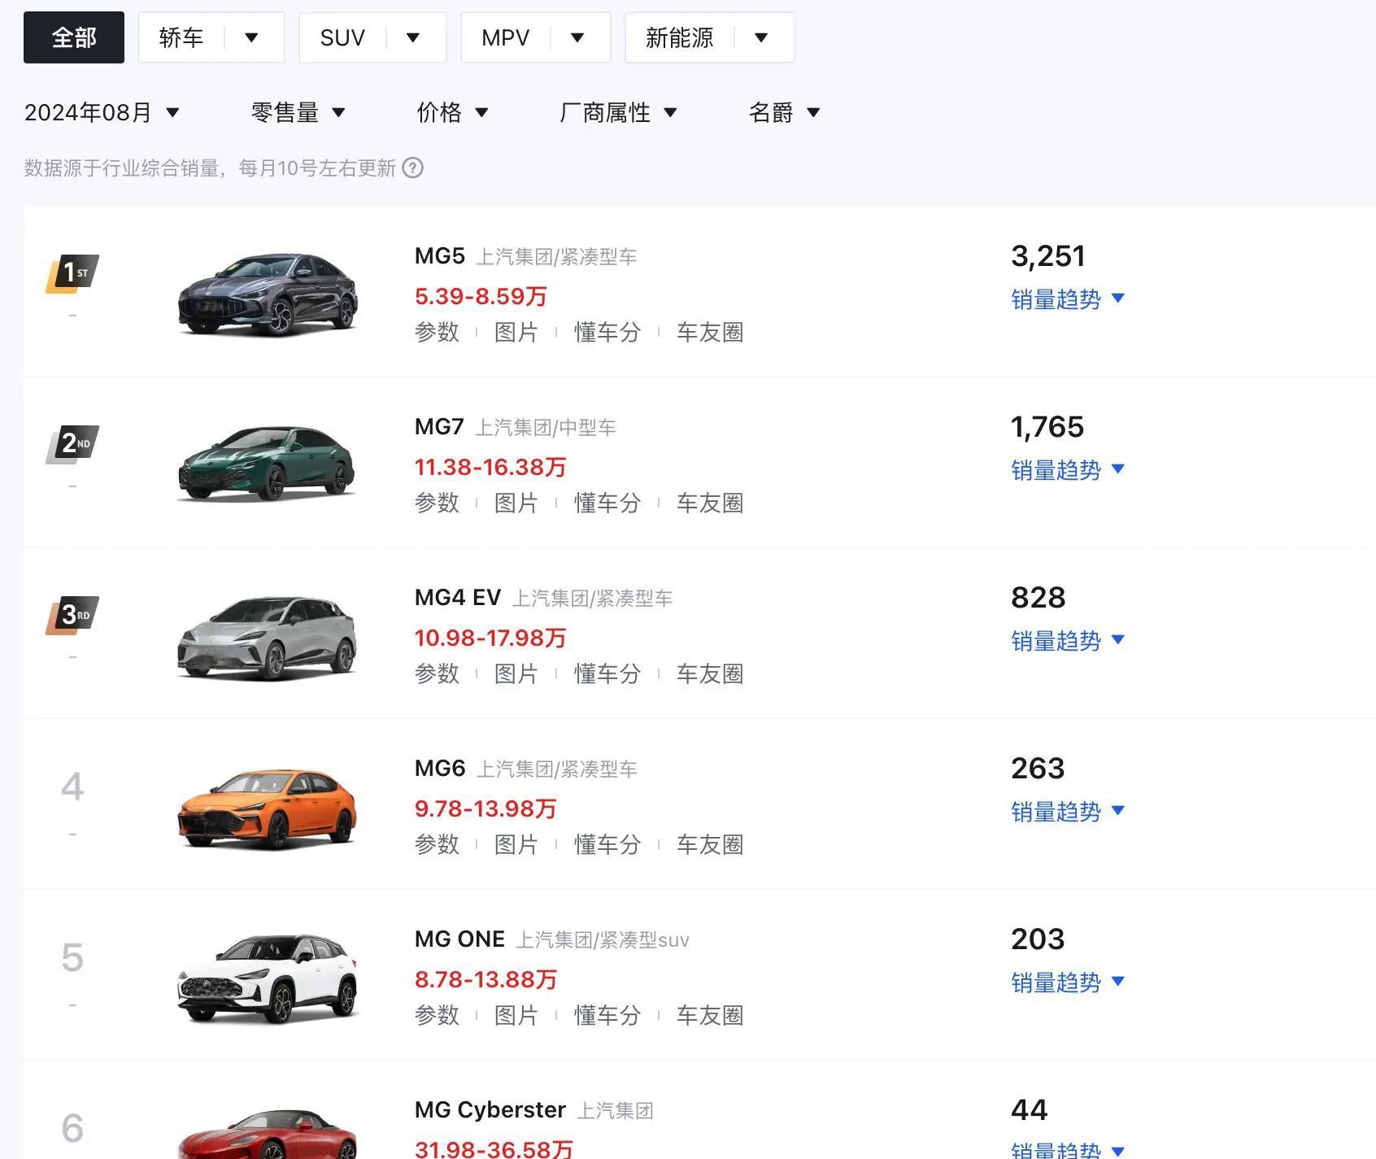The height and width of the screenshot is (1159, 1376).
Task: Open 懂车分 for MG7
Action: [607, 503]
